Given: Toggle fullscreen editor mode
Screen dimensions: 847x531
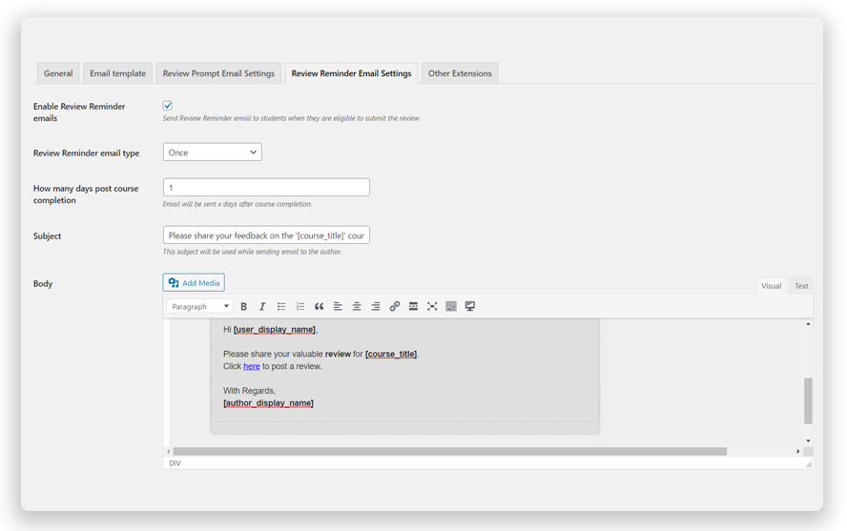Looking at the screenshot, I should coord(432,307).
